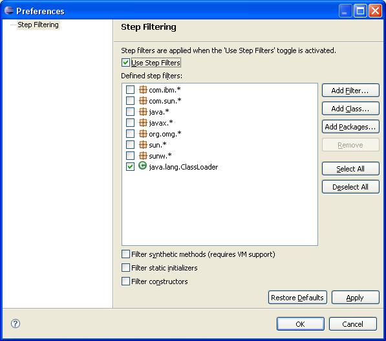Enable Filter constructors checkbox
Image resolution: width=386 pixels, height=341 pixels.
click(125, 281)
